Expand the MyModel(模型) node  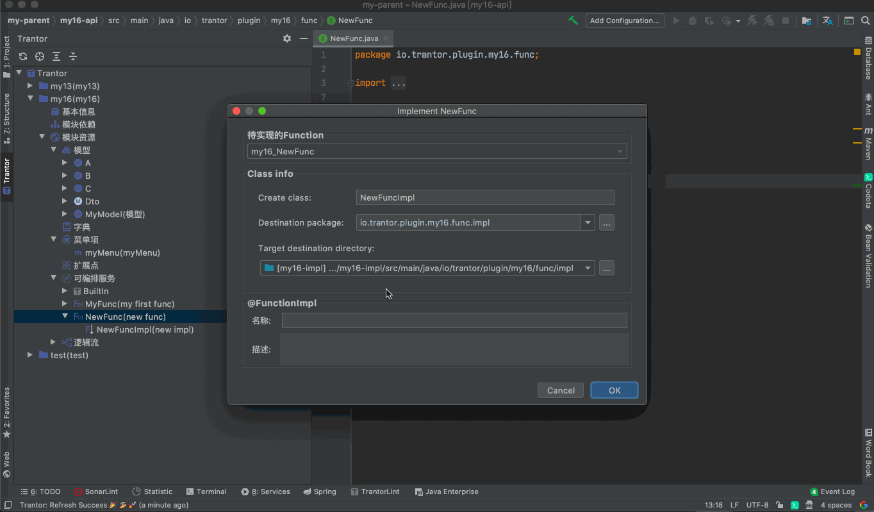click(65, 214)
